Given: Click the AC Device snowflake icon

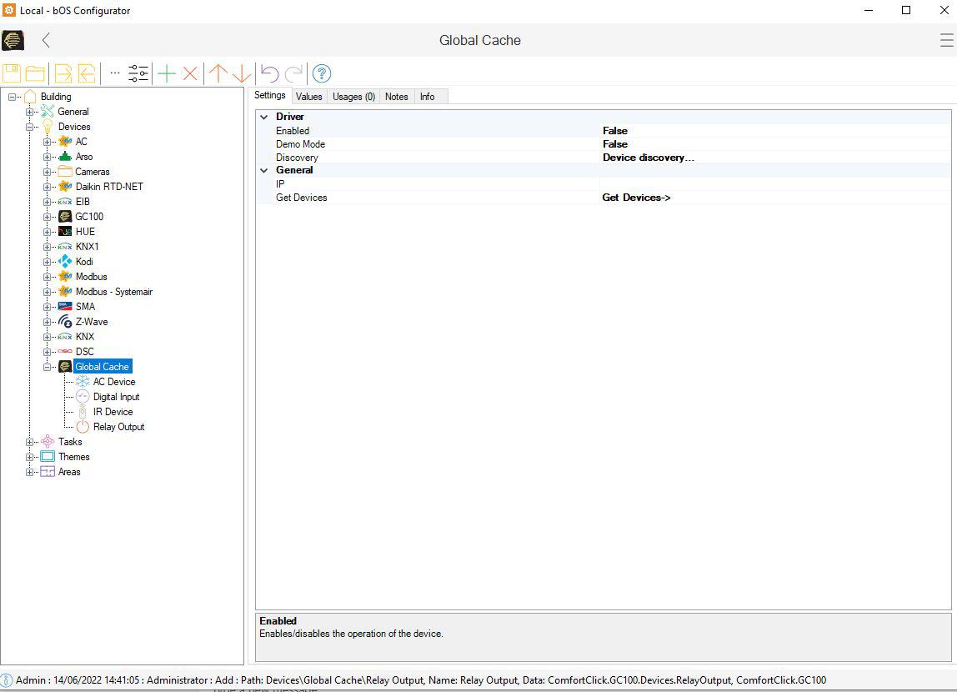Looking at the screenshot, I should (x=83, y=381).
